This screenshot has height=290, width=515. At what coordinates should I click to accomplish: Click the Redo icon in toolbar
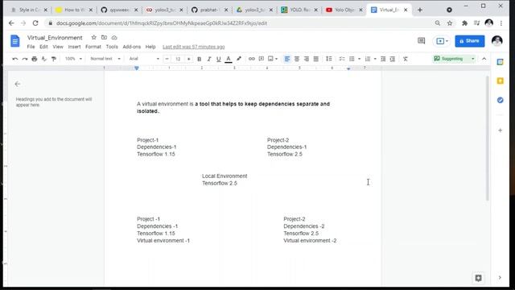(25, 59)
